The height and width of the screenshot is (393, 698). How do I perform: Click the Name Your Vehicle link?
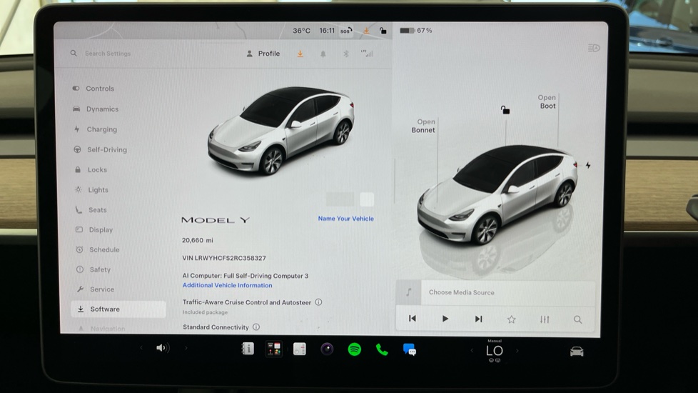[x=346, y=219]
